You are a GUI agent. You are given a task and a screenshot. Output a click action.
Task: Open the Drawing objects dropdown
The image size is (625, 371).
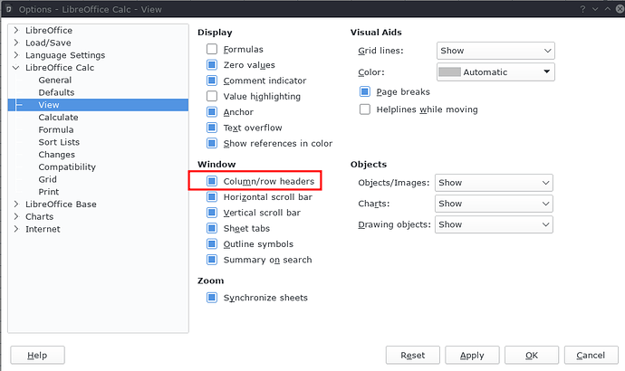click(x=494, y=224)
